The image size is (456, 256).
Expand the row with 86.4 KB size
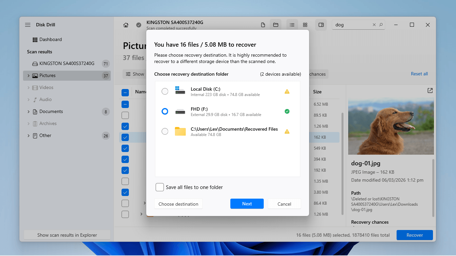click(145, 203)
